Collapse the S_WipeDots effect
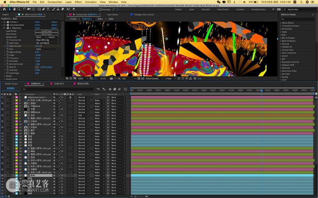Viewport: 318px width, 198px height. pyautogui.click(x=2, y=28)
